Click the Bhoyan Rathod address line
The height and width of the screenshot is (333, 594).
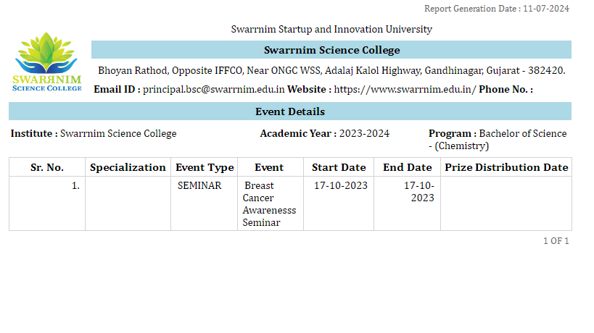(331, 71)
